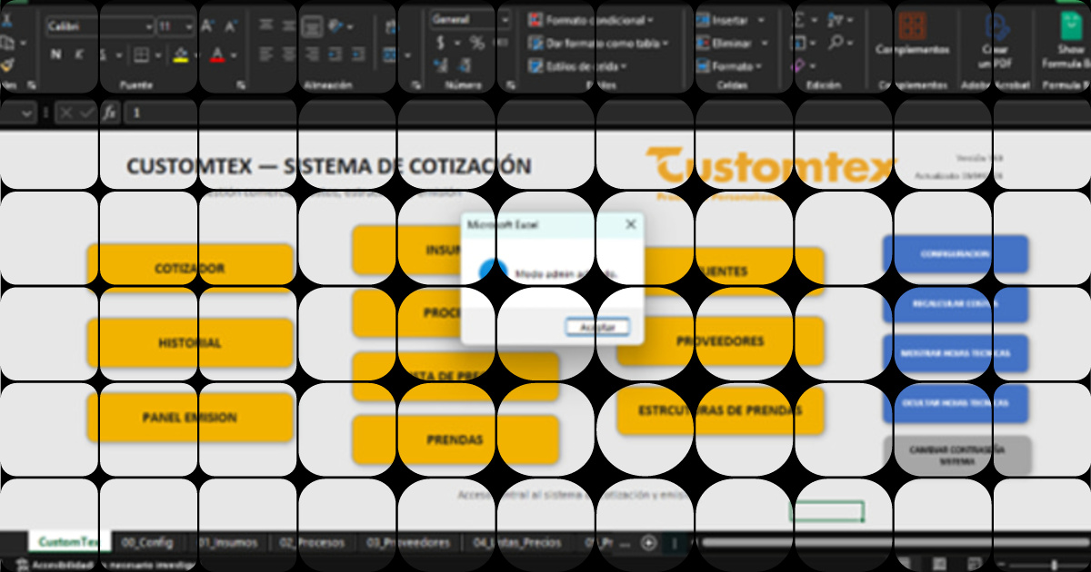Viewport: 1091px width, 572px height.
Task: Click the PROVEEDORES button
Action: click(x=720, y=341)
